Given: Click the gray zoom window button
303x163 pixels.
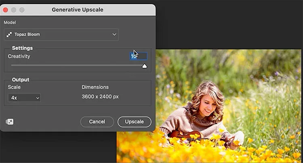Looking at the screenshot, I should pyautogui.click(x=22, y=10).
